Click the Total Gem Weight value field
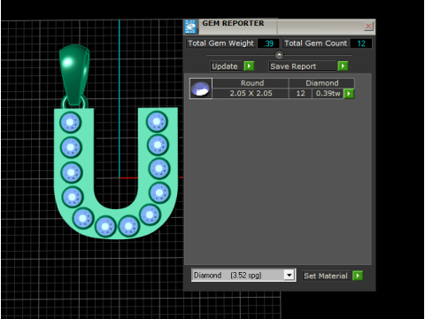The height and width of the screenshot is (319, 425). click(268, 43)
